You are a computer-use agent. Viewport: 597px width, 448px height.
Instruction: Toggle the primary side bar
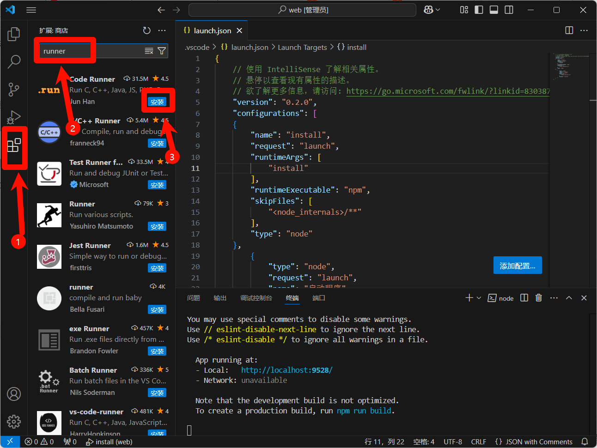[479, 10]
